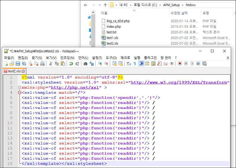Viewport: 236px width, 168px height.
Task: Open the 파일(F) menu
Action: pyautogui.click(x=9, y=58)
